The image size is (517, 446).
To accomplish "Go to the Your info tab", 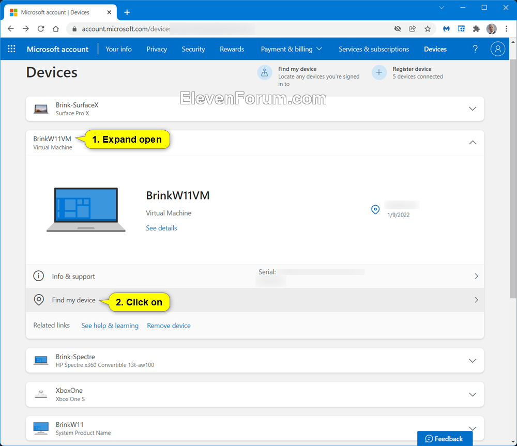I will point(118,49).
